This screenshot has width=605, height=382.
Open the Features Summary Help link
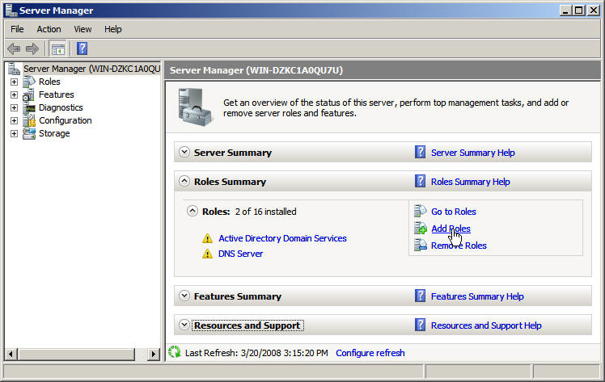point(477,296)
